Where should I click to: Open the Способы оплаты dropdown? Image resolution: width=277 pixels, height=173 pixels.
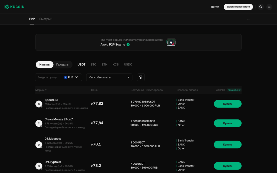point(109,77)
